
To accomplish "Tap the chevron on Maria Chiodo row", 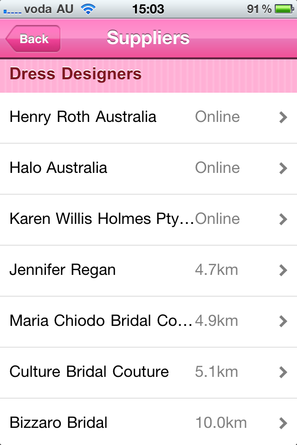I will pos(283,322).
